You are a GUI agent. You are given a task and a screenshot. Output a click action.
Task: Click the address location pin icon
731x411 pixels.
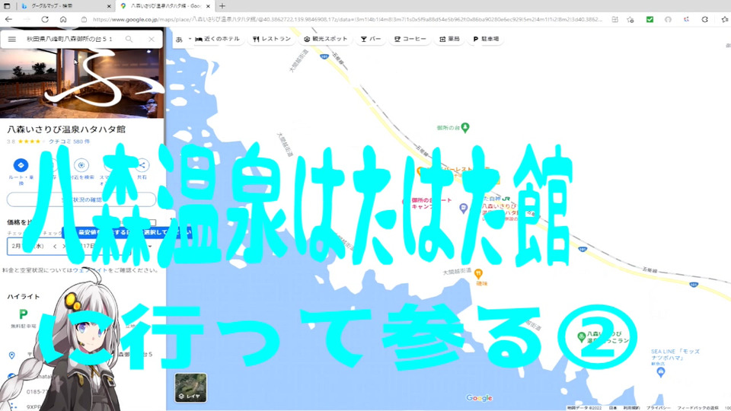click(11, 355)
